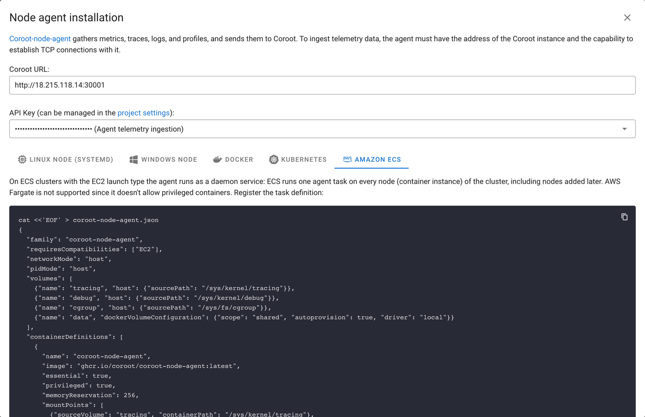Click the data dockerVolumeConfiguration line
This screenshot has width=645, height=417.
(244, 317)
